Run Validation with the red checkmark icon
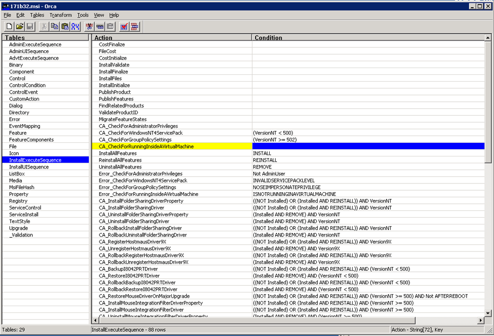 [x=124, y=27]
